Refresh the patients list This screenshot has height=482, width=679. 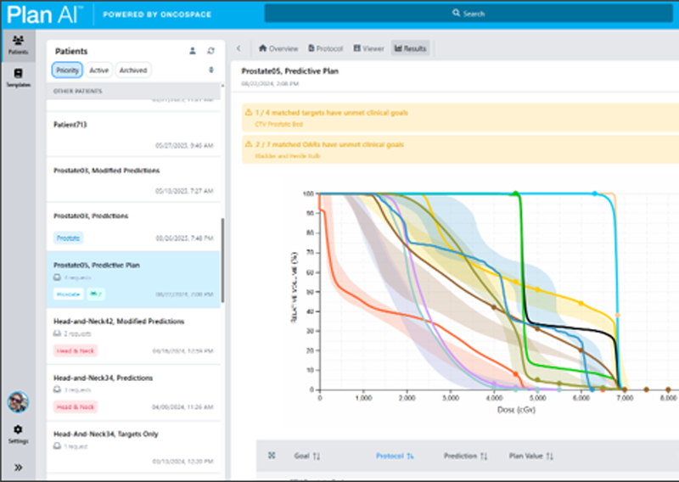coord(210,51)
